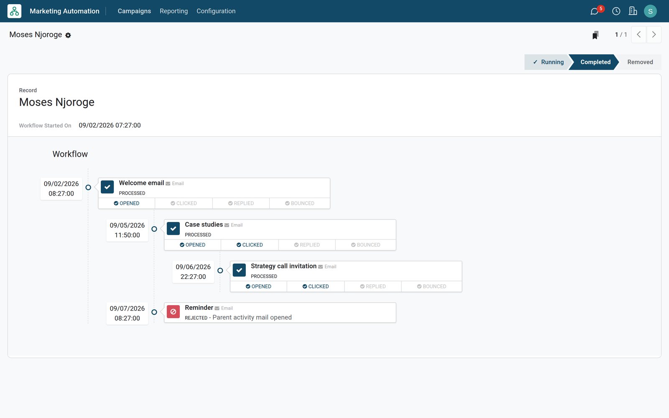Select the Completed status stage
The width and height of the screenshot is (669, 418).
pos(595,62)
